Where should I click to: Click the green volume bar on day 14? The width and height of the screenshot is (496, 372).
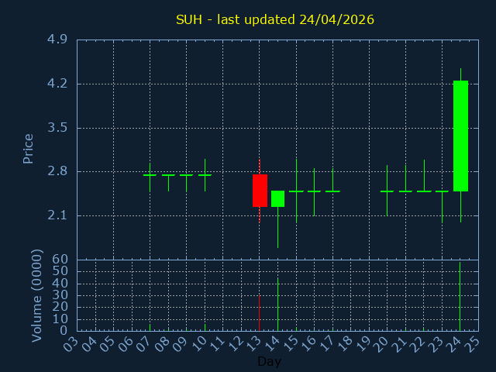277,304
